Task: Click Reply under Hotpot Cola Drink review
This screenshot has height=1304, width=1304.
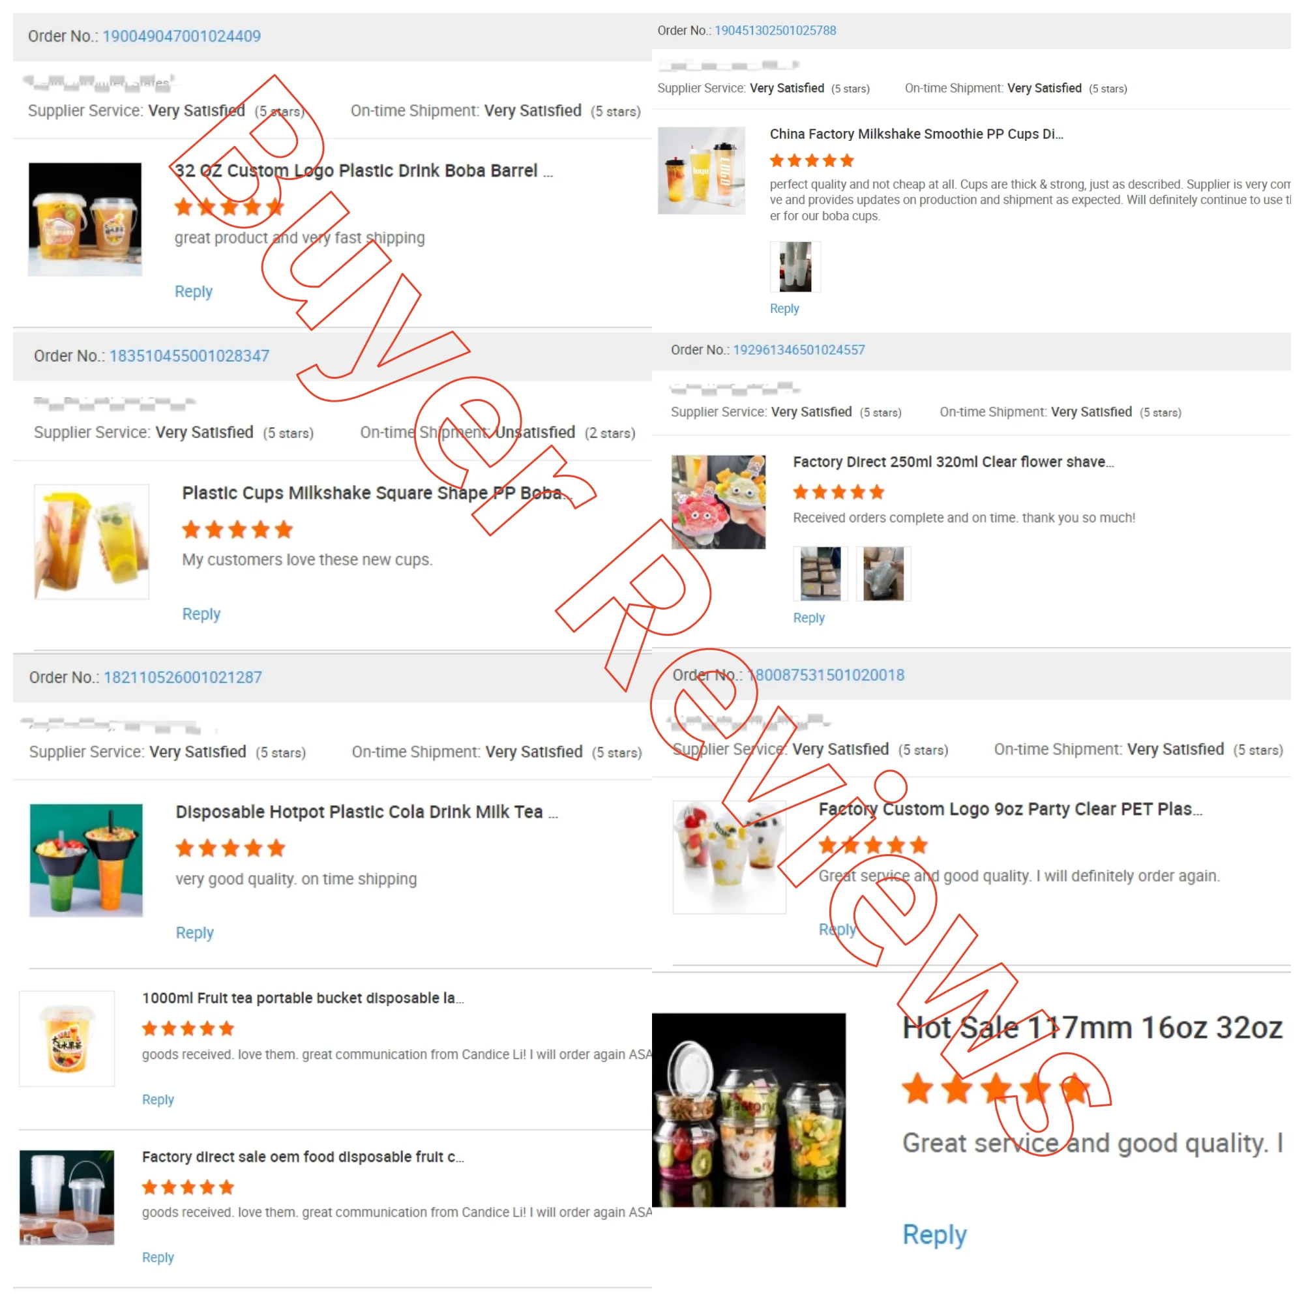Action: tap(194, 932)
